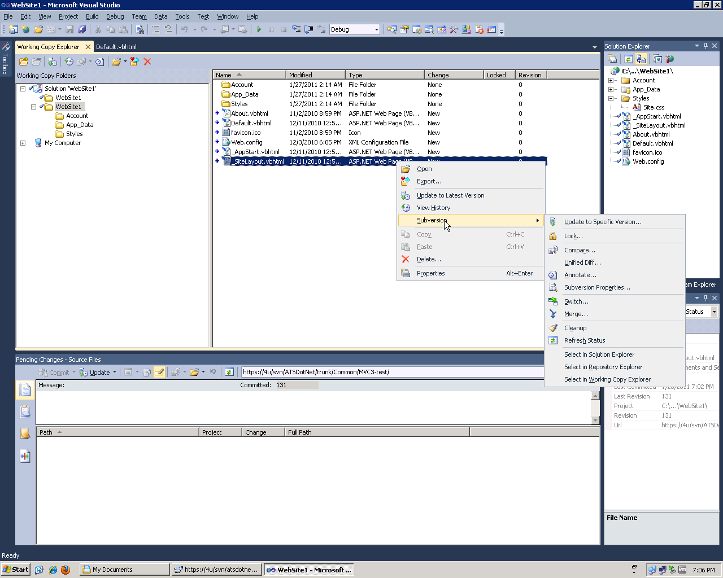Open the Debug configuration dropdown

pyautogui.click(x=377, y=29)
